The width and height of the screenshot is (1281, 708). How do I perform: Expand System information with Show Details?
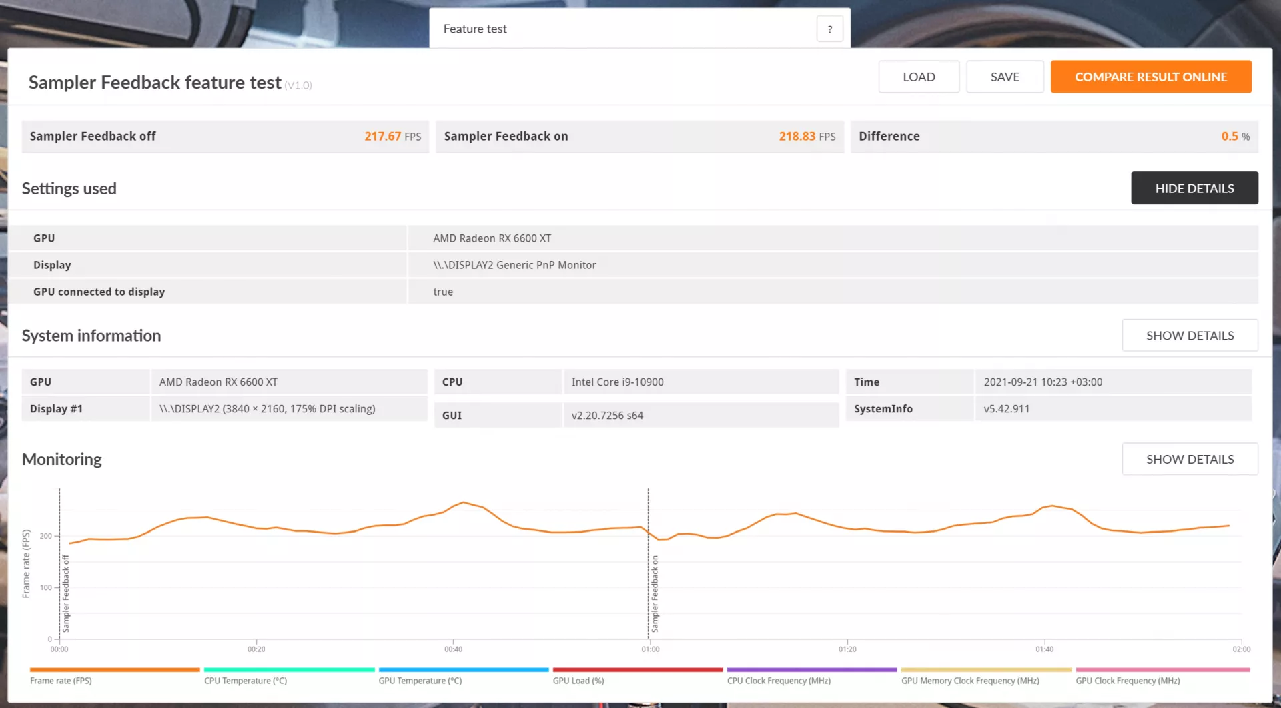[x=1190, y=336]
